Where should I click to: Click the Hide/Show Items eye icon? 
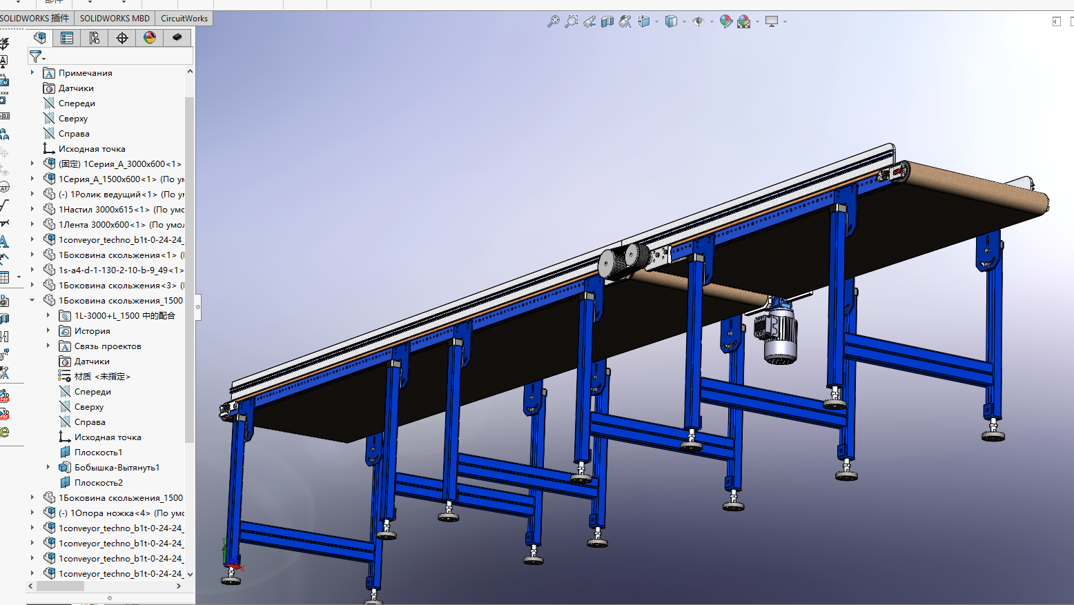(x=699, y=21)
